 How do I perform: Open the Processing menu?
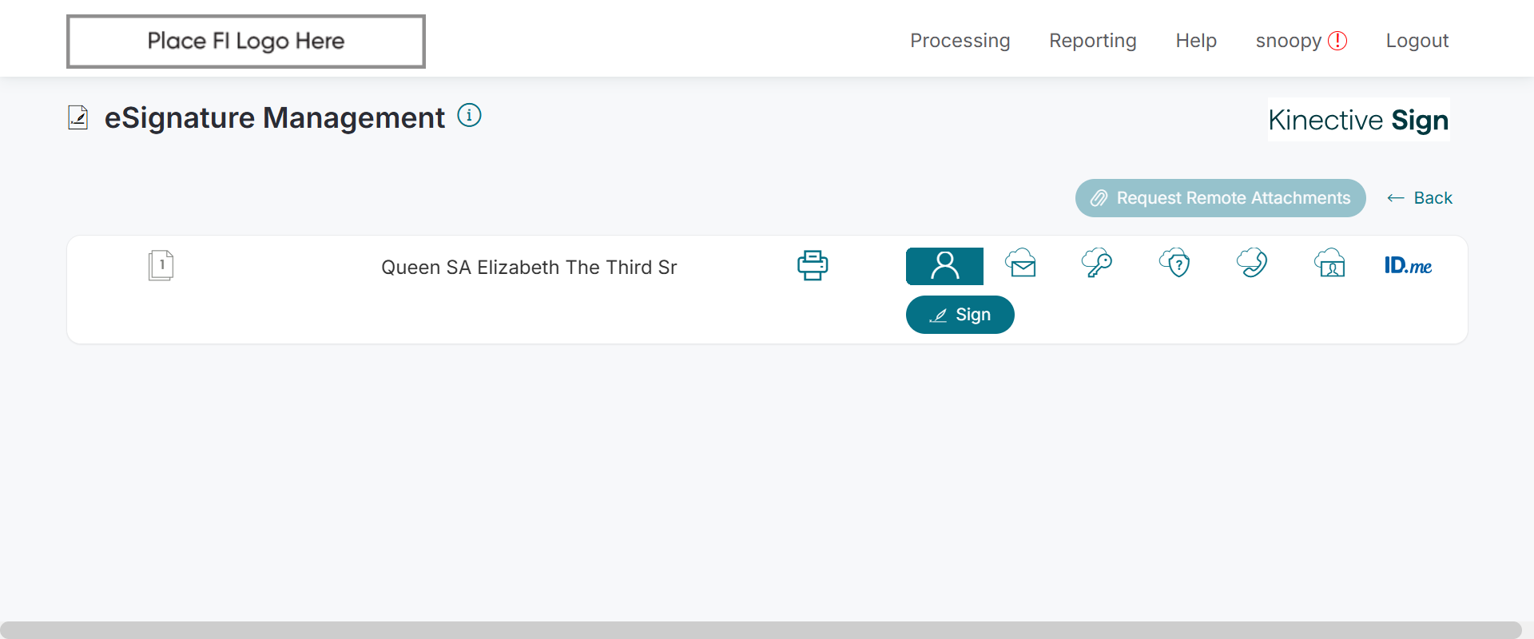point(960,41)
